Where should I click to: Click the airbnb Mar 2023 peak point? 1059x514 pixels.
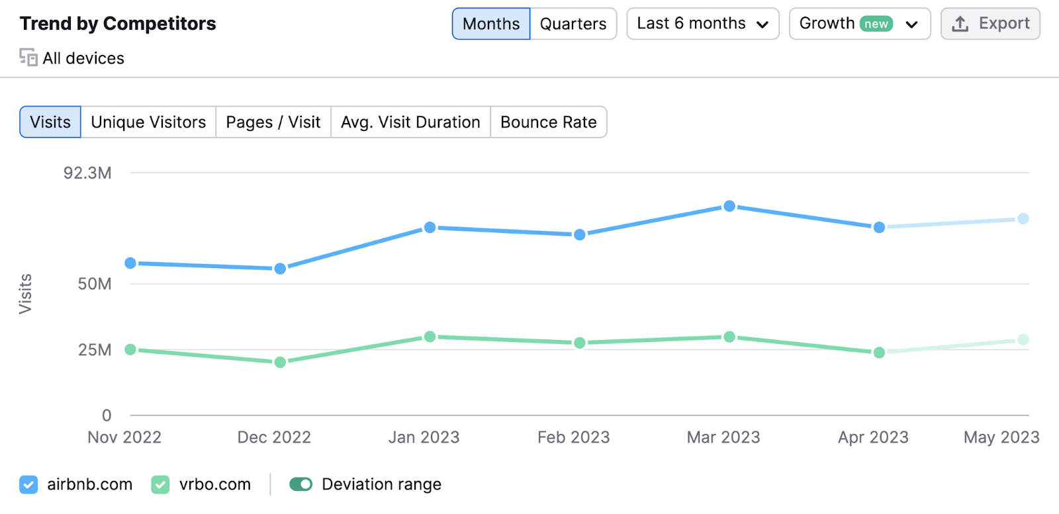pyautogui.click(x=729, y=206)
